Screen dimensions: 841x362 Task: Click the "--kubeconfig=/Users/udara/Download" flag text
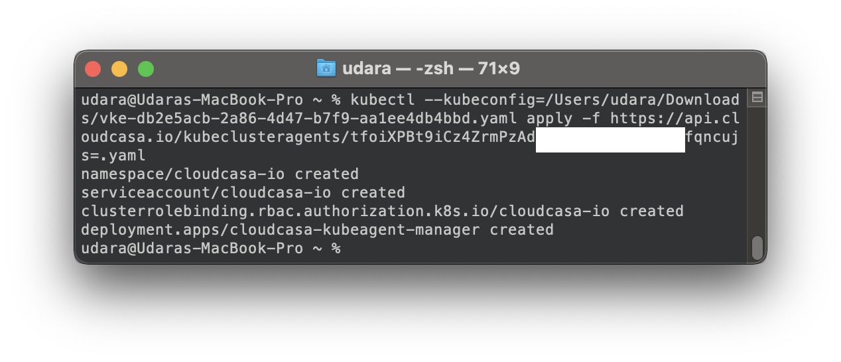point(582,100)
